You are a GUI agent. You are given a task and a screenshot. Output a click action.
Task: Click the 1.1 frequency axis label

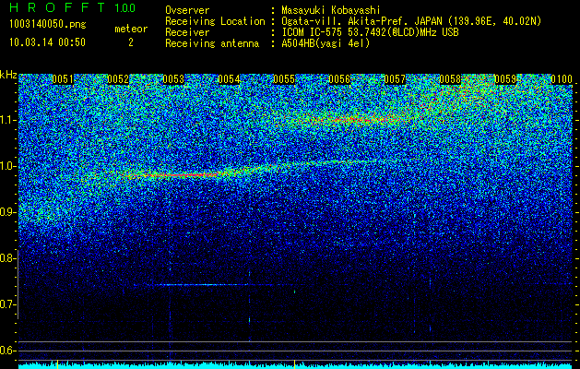[8, 120]
